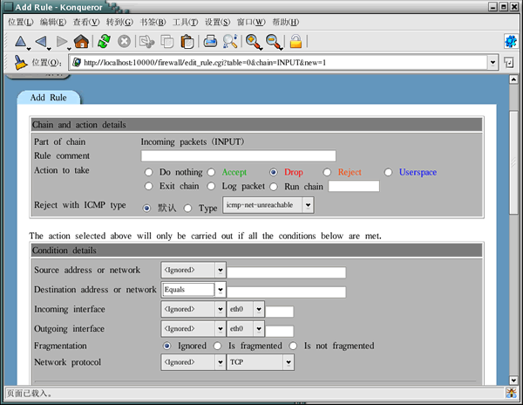Click the Copy icon in toolbar
This screenshot has height=405, width=523.
(x=167, y=42)
